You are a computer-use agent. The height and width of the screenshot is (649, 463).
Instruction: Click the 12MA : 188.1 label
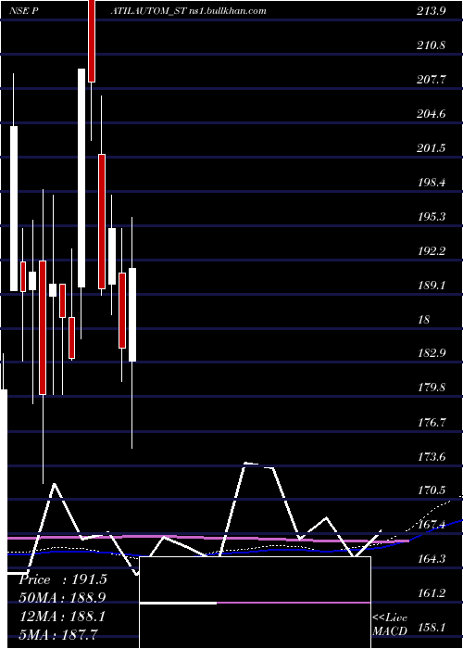63,617
